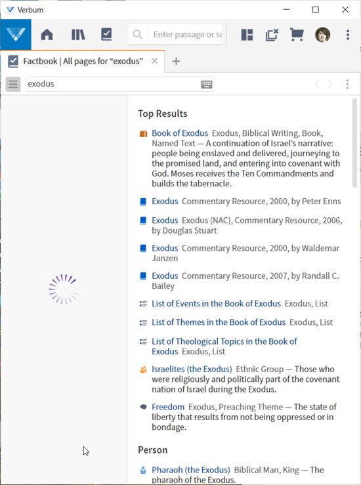Click the Freedom preaching theme icon

coord(143,407)
